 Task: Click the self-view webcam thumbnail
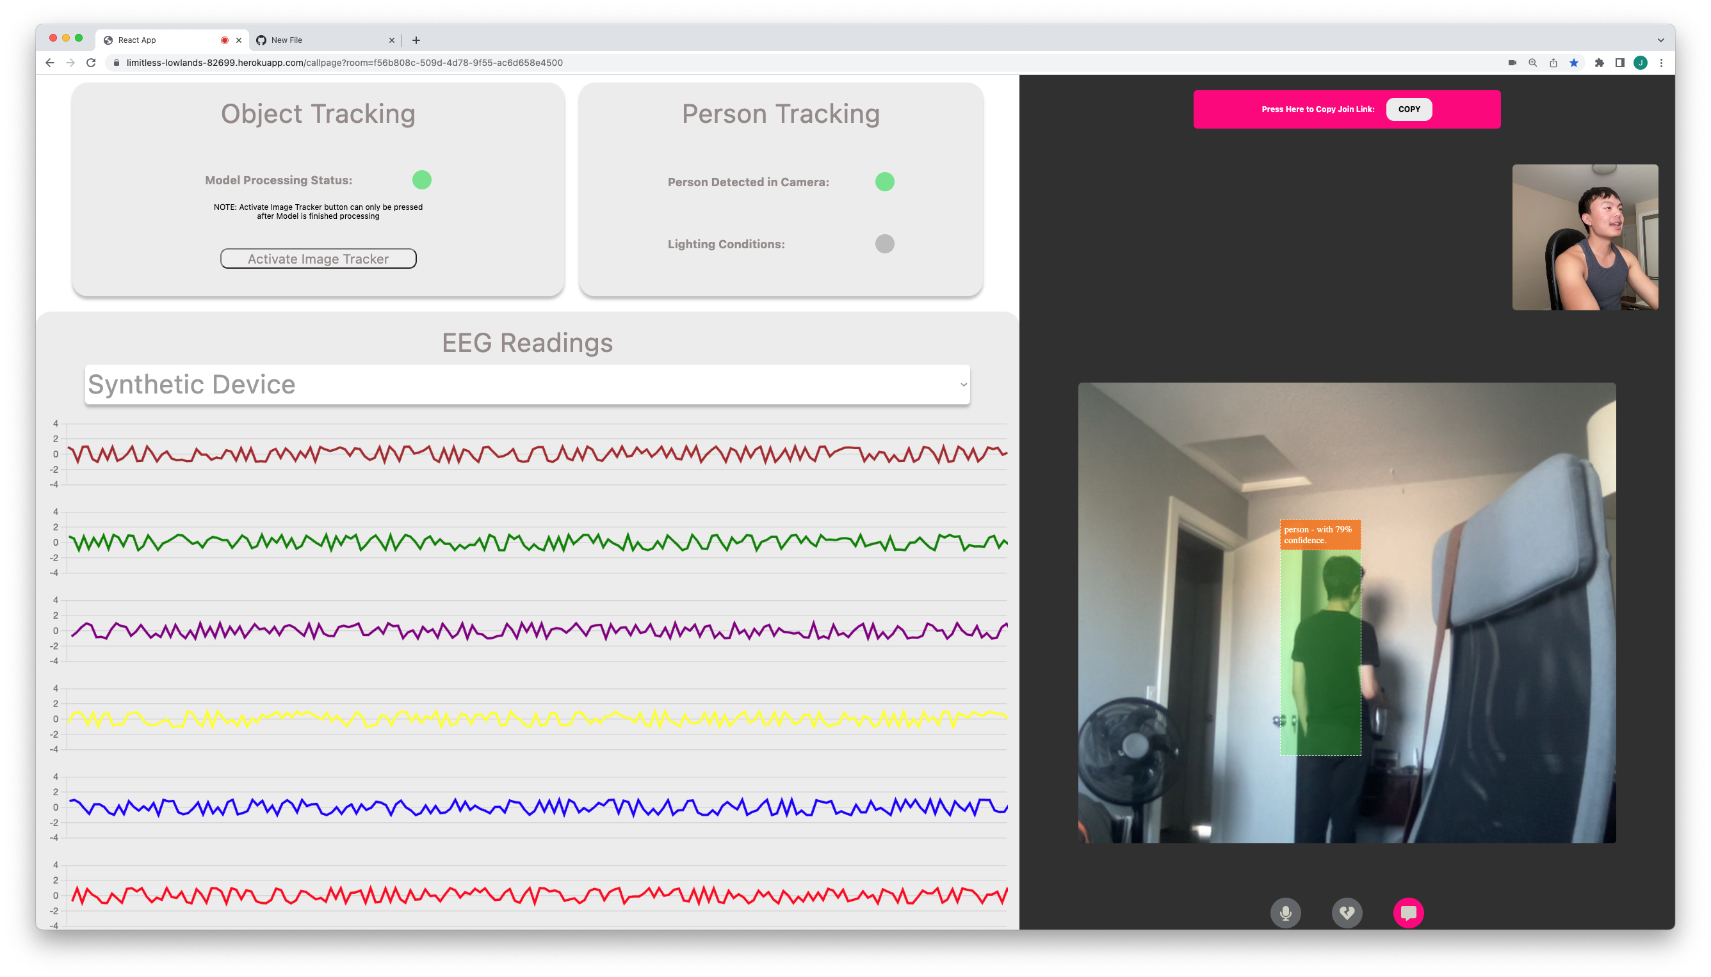pos(1585,237)
